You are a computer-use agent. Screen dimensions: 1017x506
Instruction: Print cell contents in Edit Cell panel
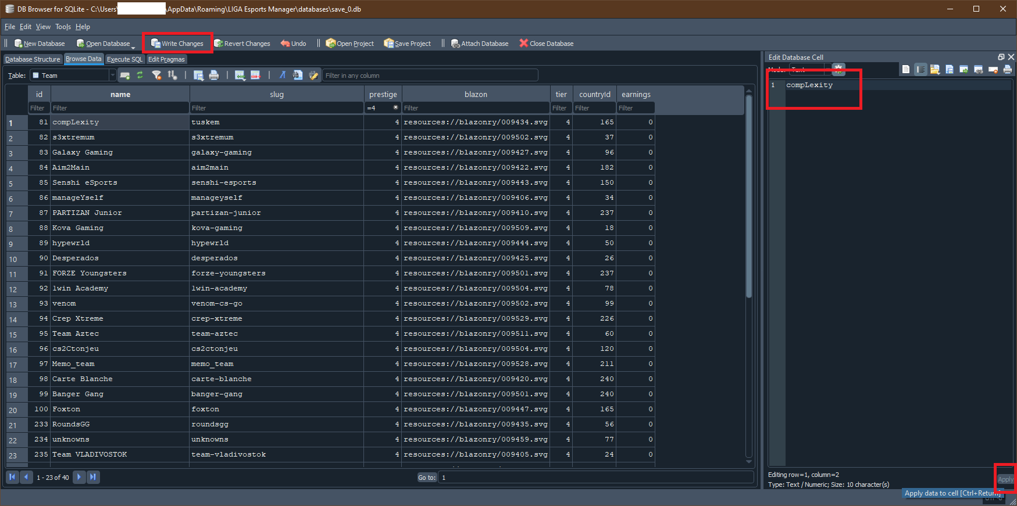pyautogui.click(x=1008, y=70)
